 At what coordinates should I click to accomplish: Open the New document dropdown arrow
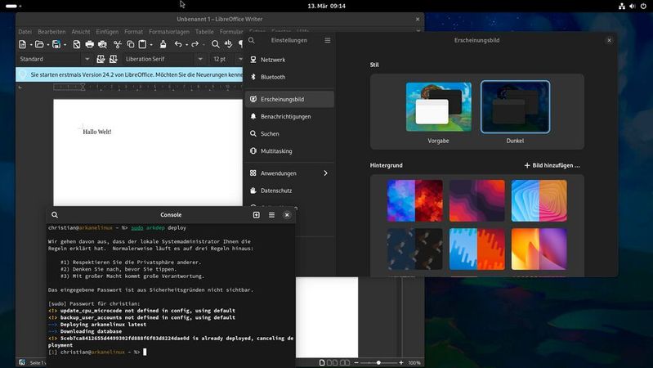[31, 45]
